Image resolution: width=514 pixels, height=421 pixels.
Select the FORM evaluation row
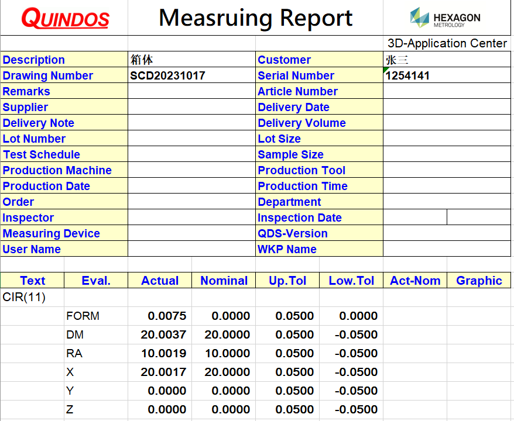(80, 316)
